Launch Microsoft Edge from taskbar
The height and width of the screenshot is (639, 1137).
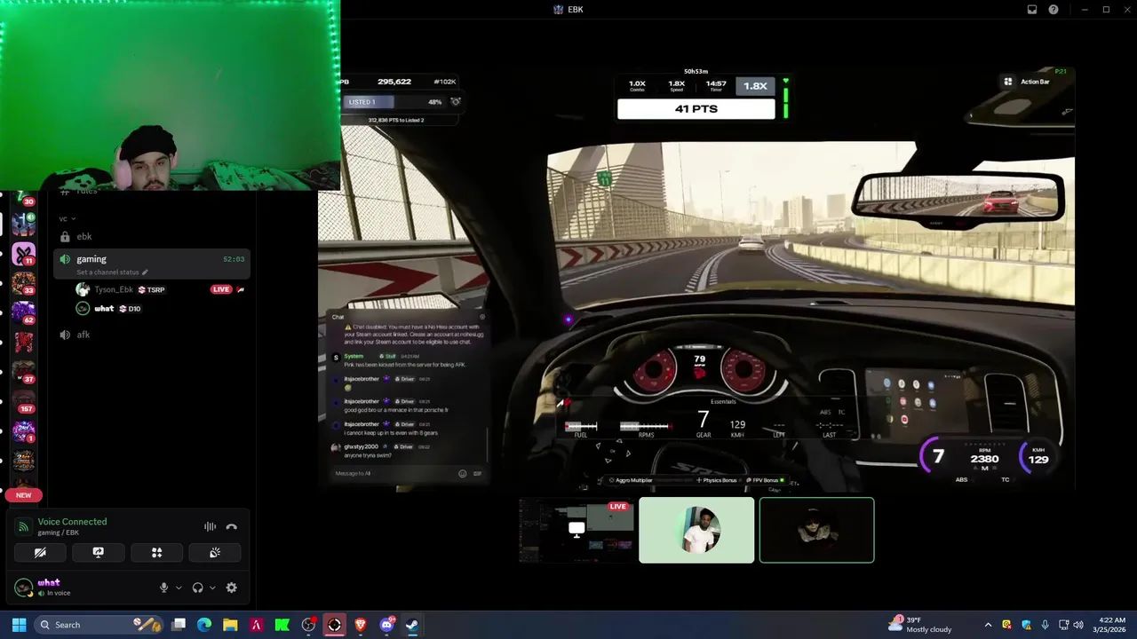click(204, 625)
